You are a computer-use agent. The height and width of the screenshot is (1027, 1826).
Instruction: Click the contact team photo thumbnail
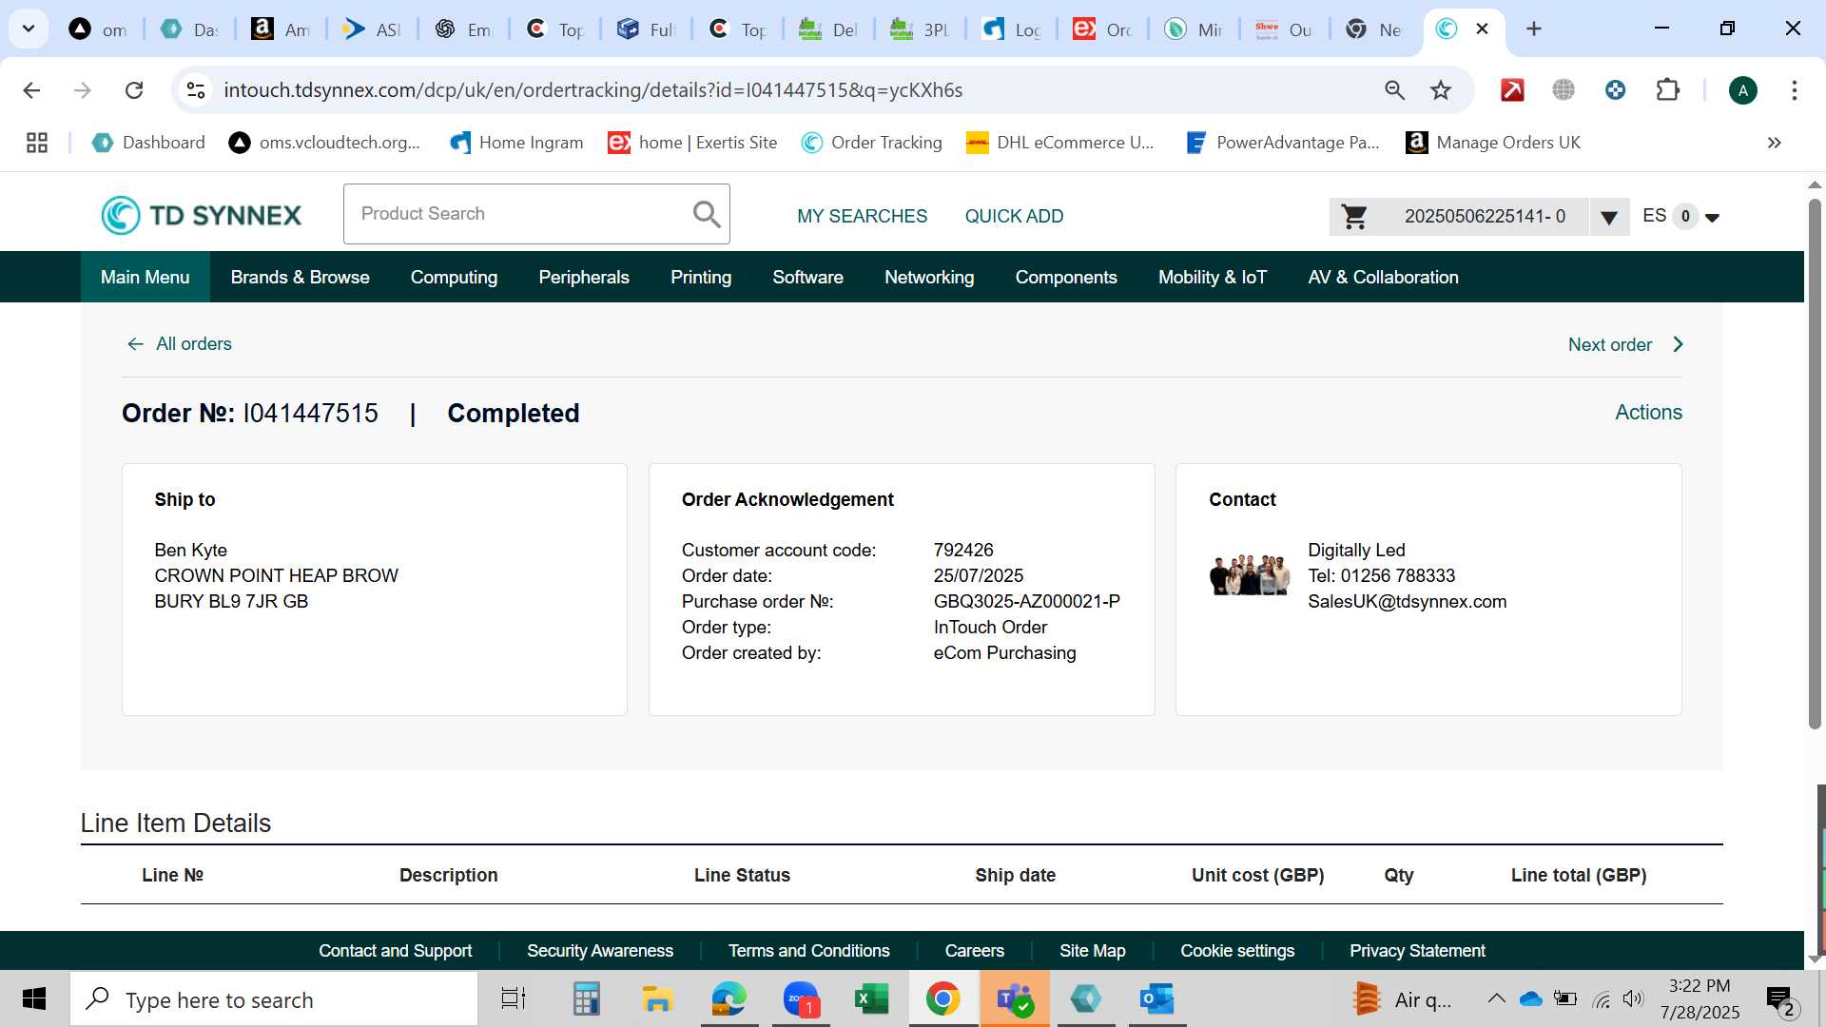[x=1249, y=575]
